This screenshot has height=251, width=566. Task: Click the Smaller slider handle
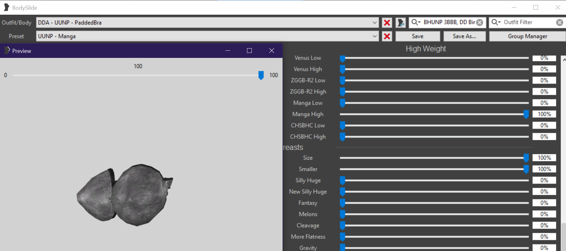click(x=526, y=169)
